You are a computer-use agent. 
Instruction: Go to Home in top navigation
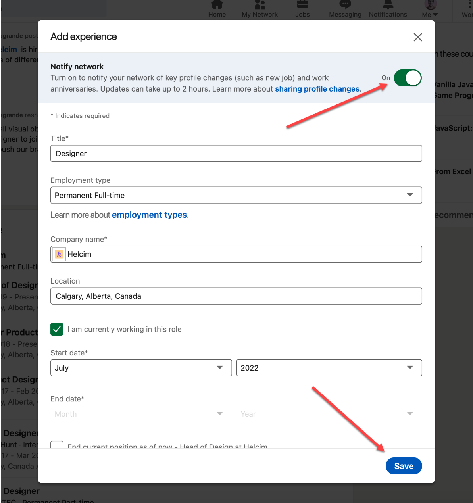pos(217,9)
